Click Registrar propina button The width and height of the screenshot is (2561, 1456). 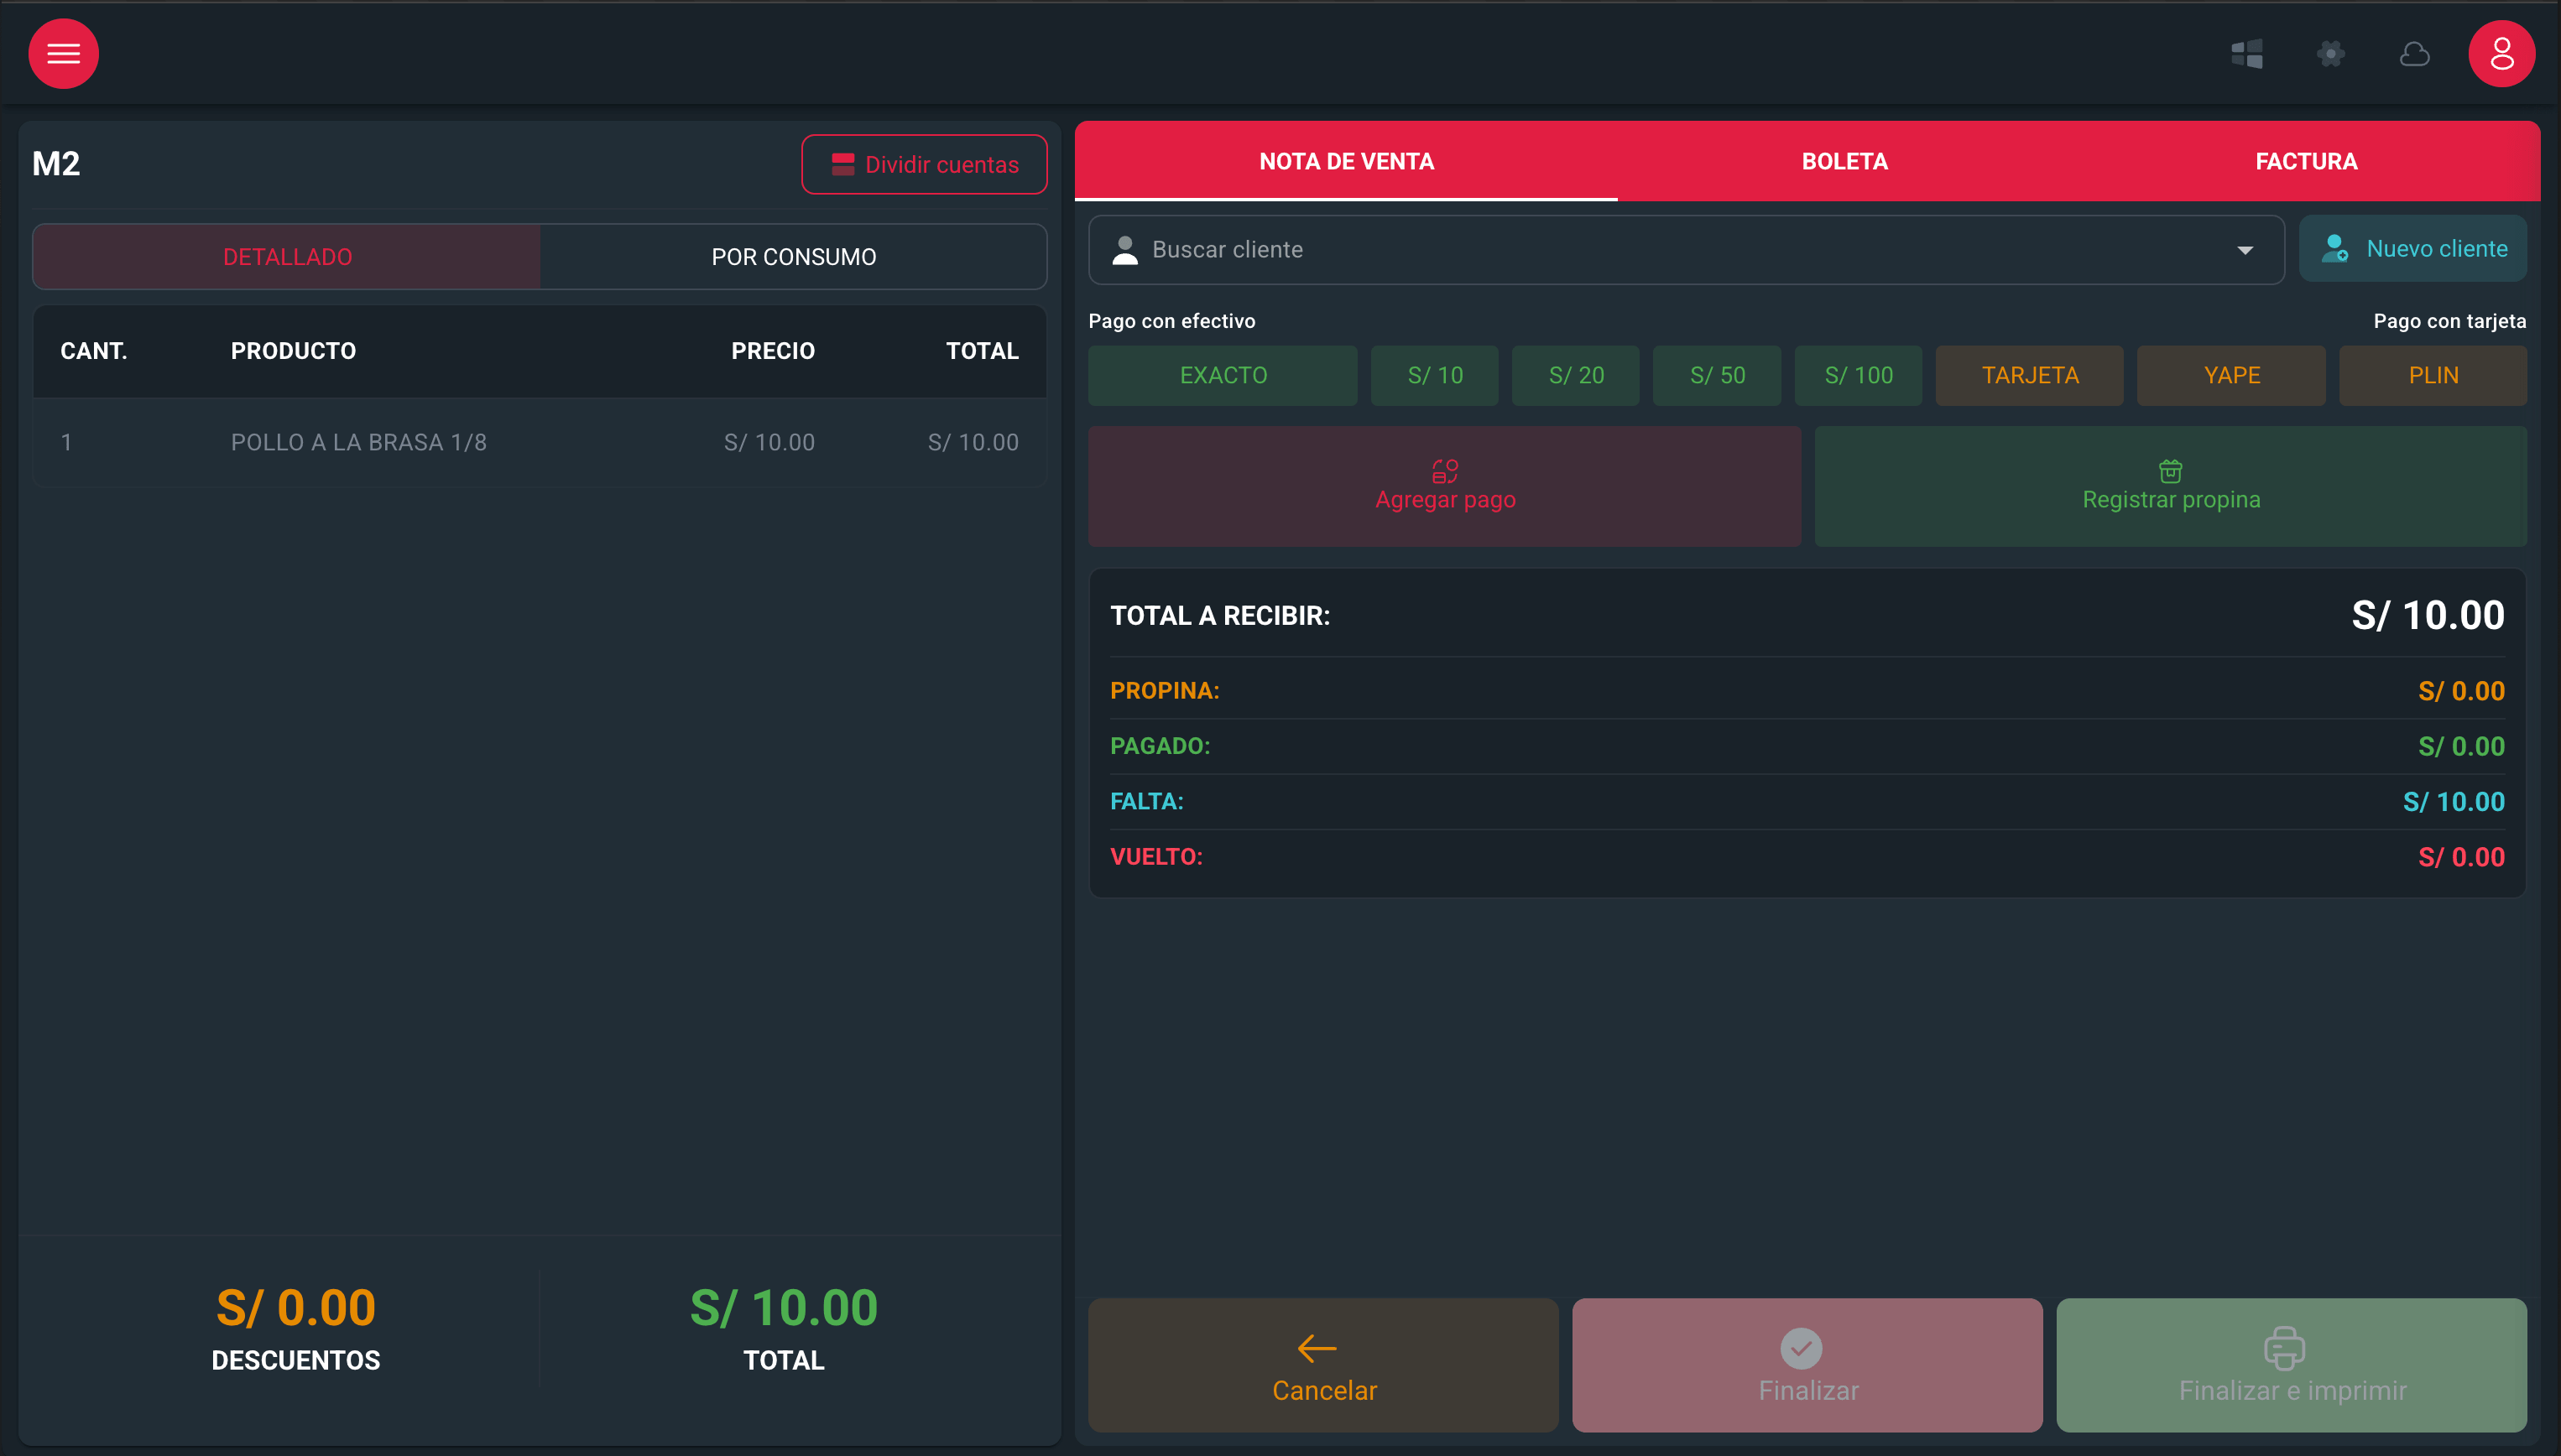(2171, 486)
